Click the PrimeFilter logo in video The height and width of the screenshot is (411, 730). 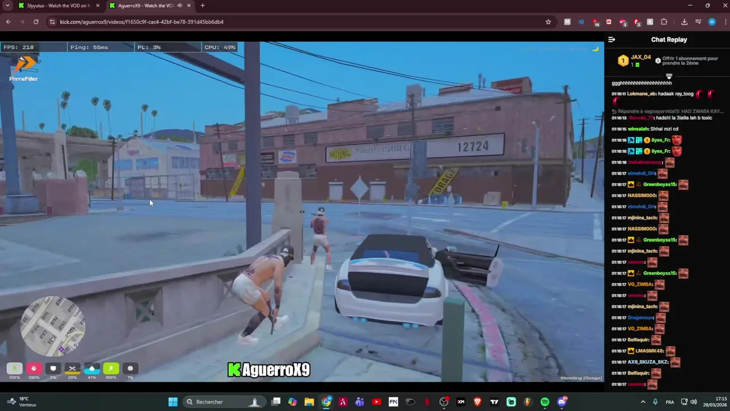click(24, 68)
